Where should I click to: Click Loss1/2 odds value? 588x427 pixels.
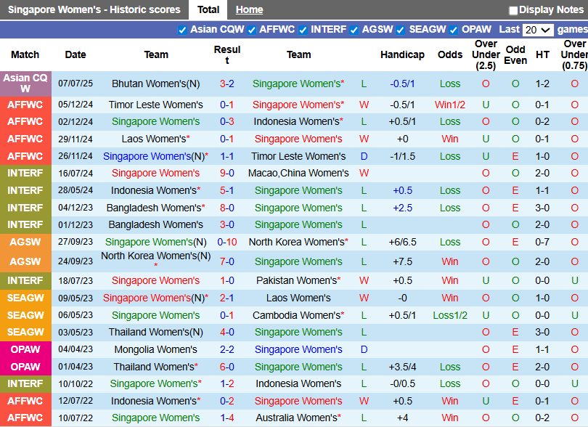pyautogui.click(x=450, y=315)
